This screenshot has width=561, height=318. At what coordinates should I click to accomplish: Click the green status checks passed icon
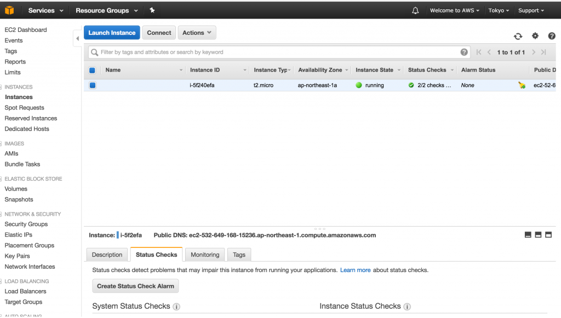[411, 85]
